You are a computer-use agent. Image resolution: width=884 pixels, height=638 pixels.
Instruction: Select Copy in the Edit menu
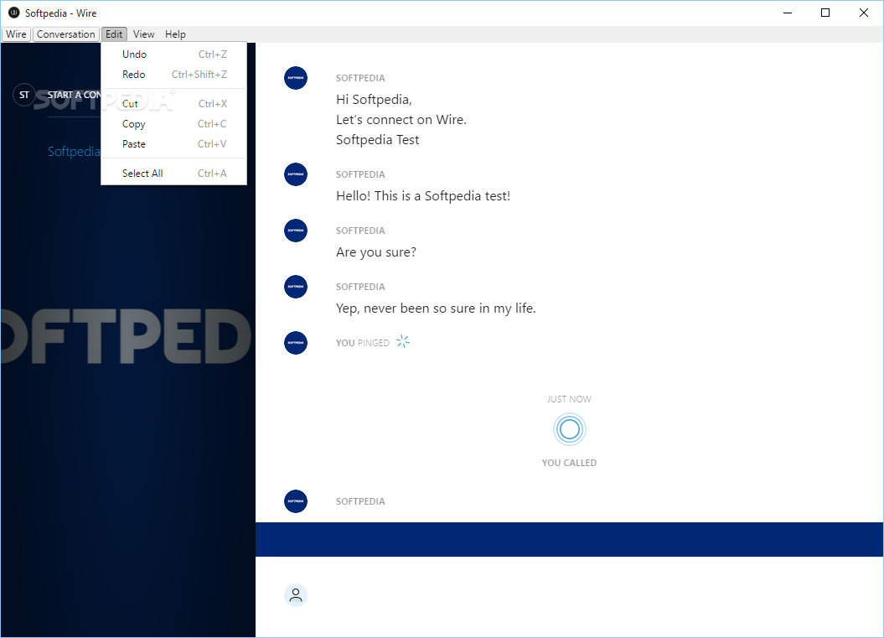173,124
